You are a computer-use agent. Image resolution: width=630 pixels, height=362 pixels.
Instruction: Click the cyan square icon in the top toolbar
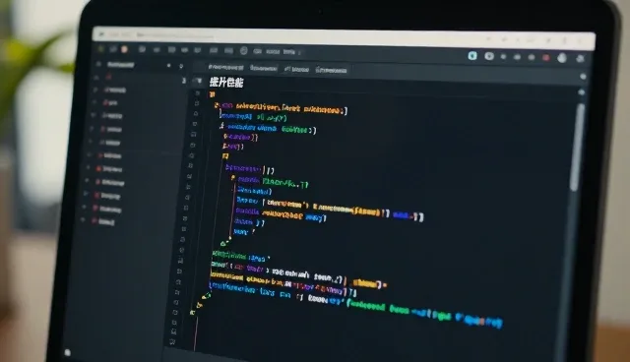(x=472, y=56)
